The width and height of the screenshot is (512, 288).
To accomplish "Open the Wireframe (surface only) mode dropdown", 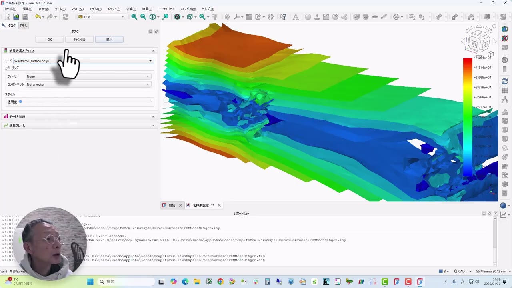I will click(83, 61).
